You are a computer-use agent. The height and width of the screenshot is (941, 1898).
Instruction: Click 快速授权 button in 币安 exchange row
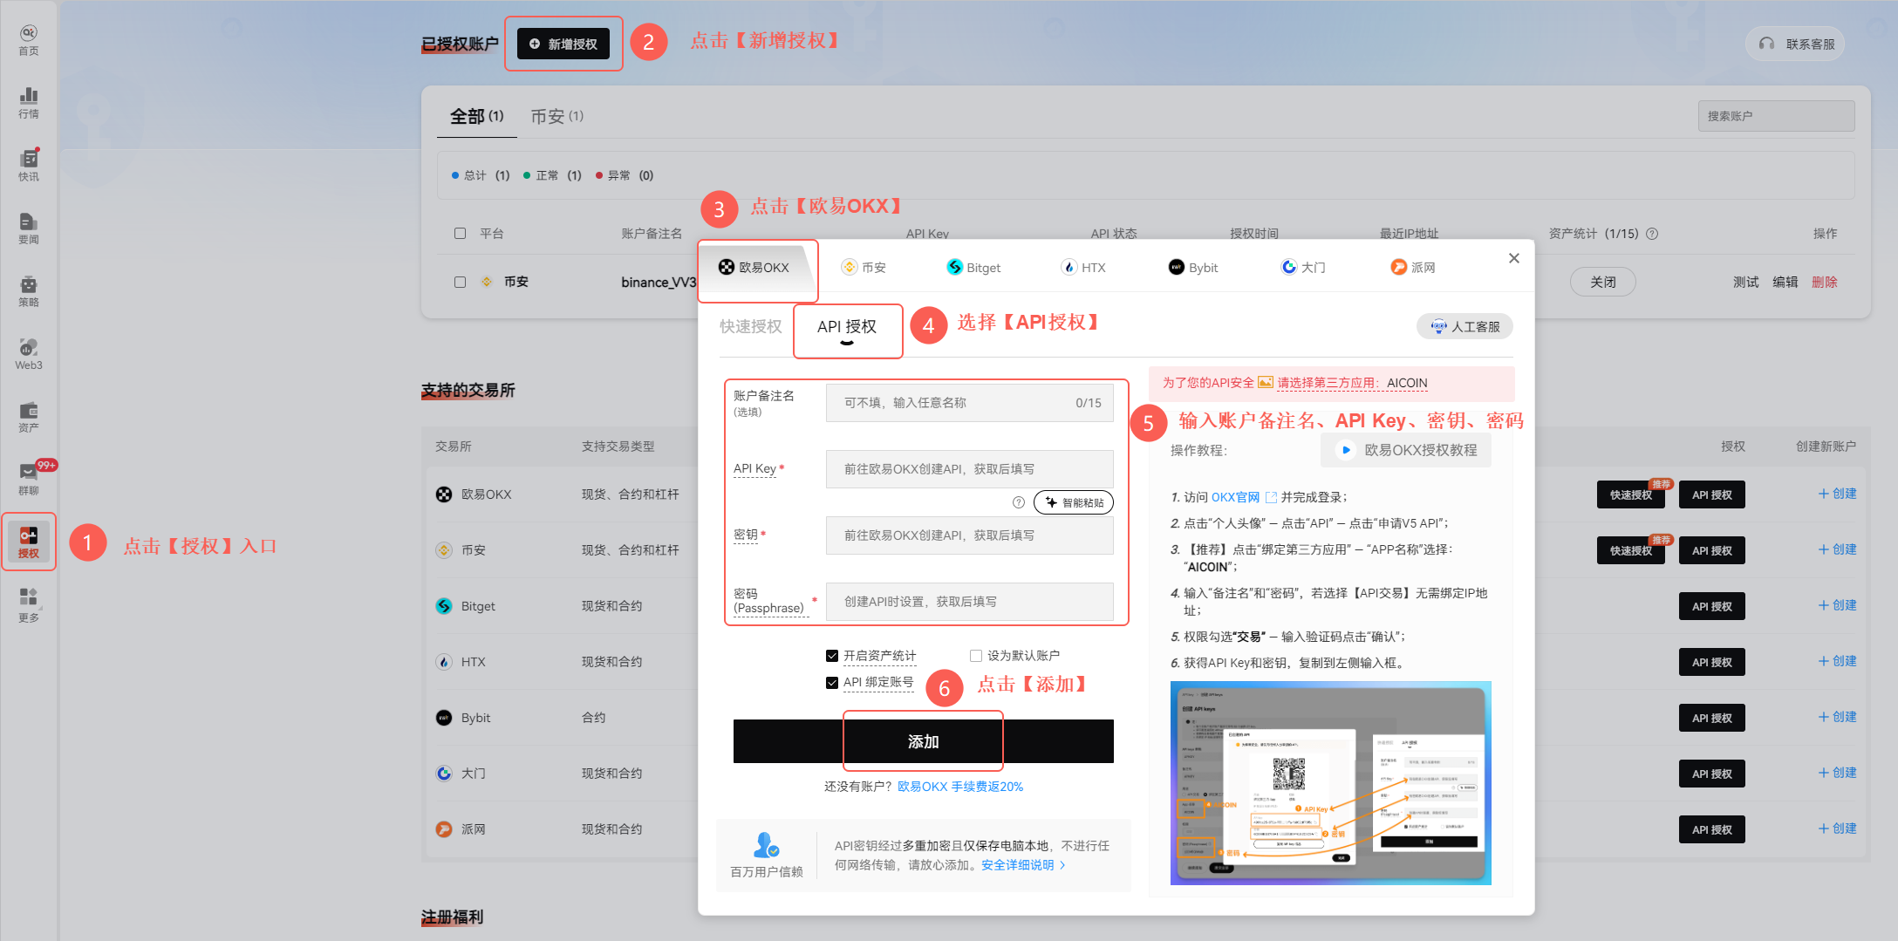1630,550
